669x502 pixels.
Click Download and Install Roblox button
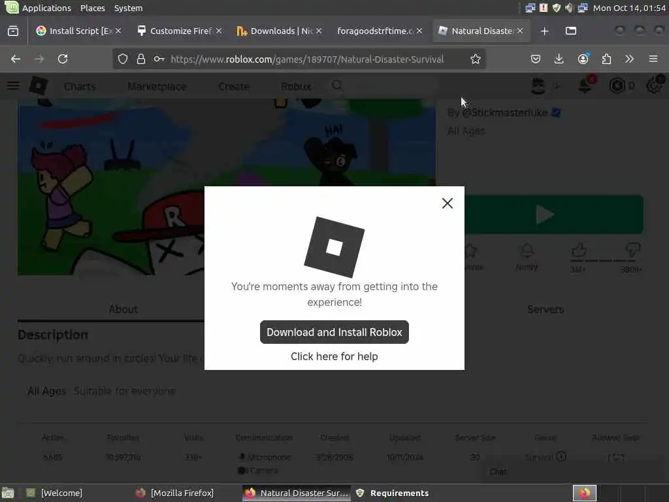(x=334, y=332)
